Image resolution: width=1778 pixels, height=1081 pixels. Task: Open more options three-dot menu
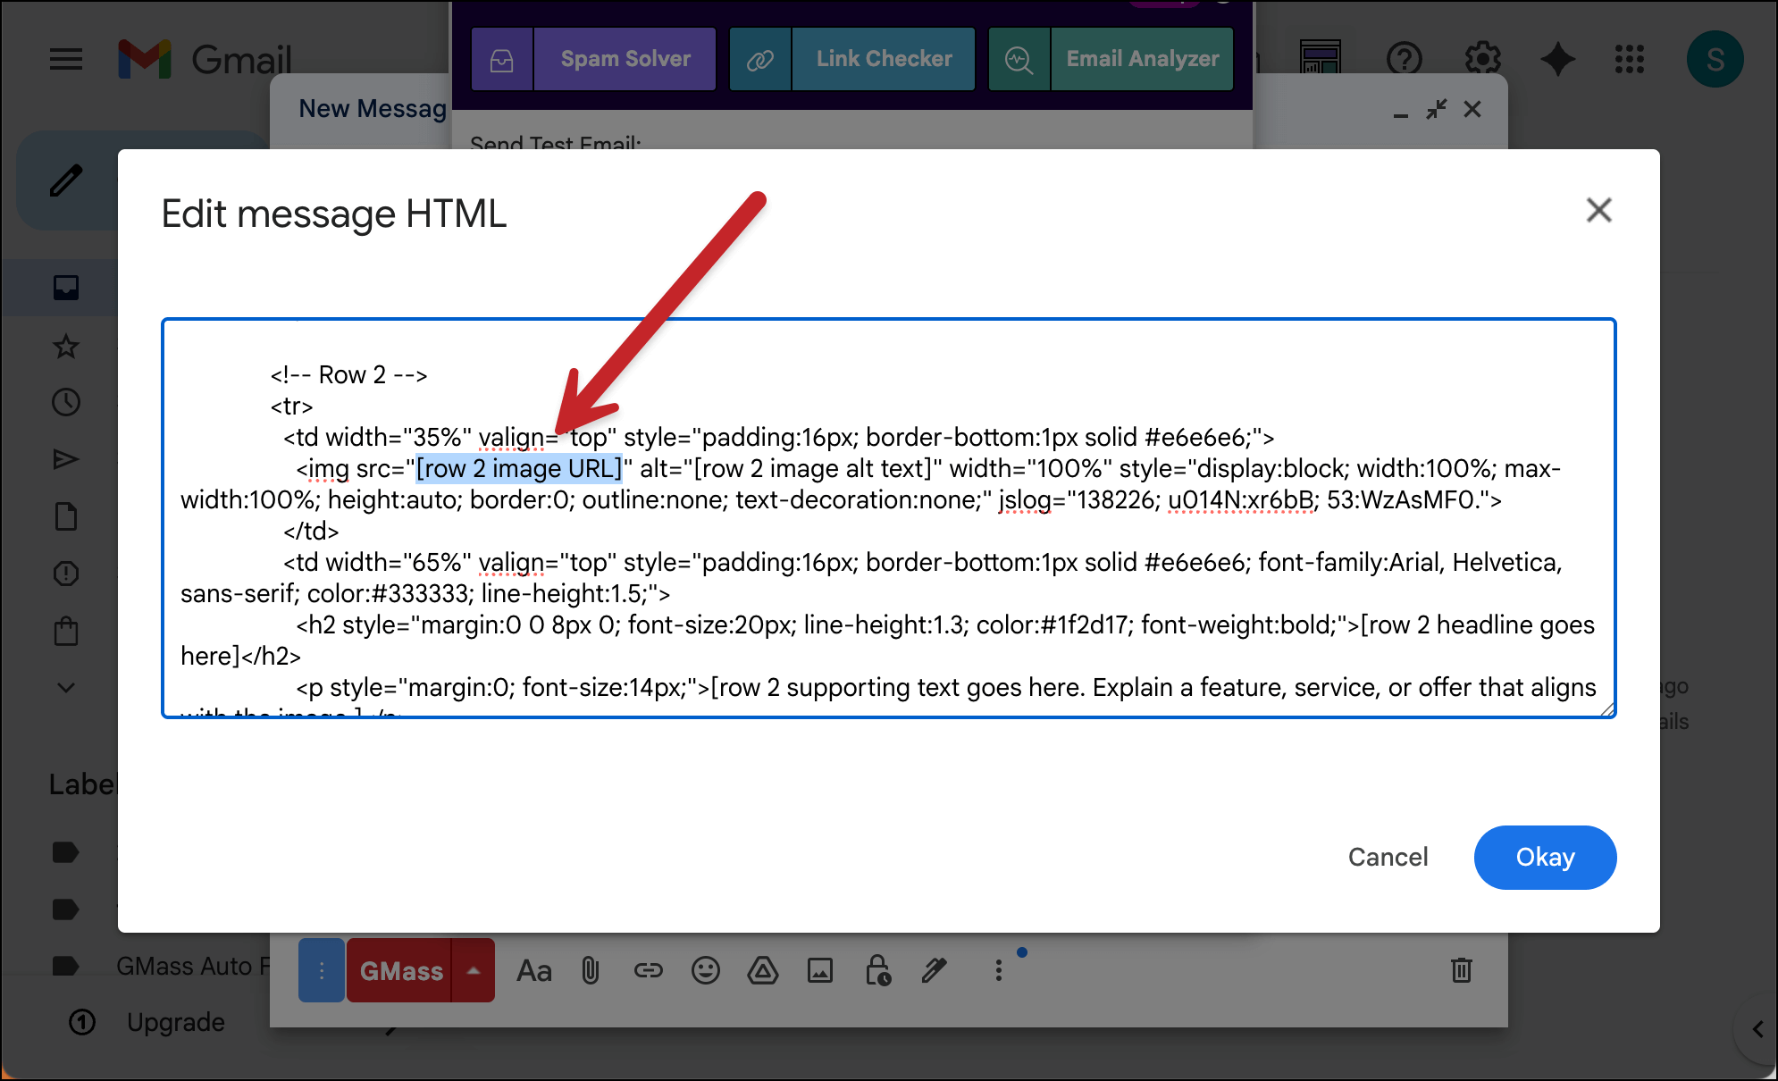[998, 970]
